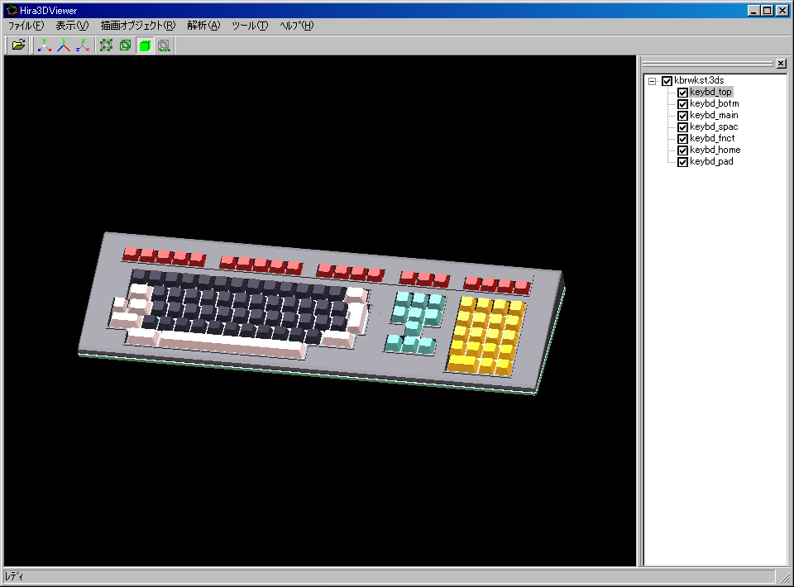This screenshot has height=587, width=794.
Task: Click the gray translucent cube display icon
Action: [164, 45]
